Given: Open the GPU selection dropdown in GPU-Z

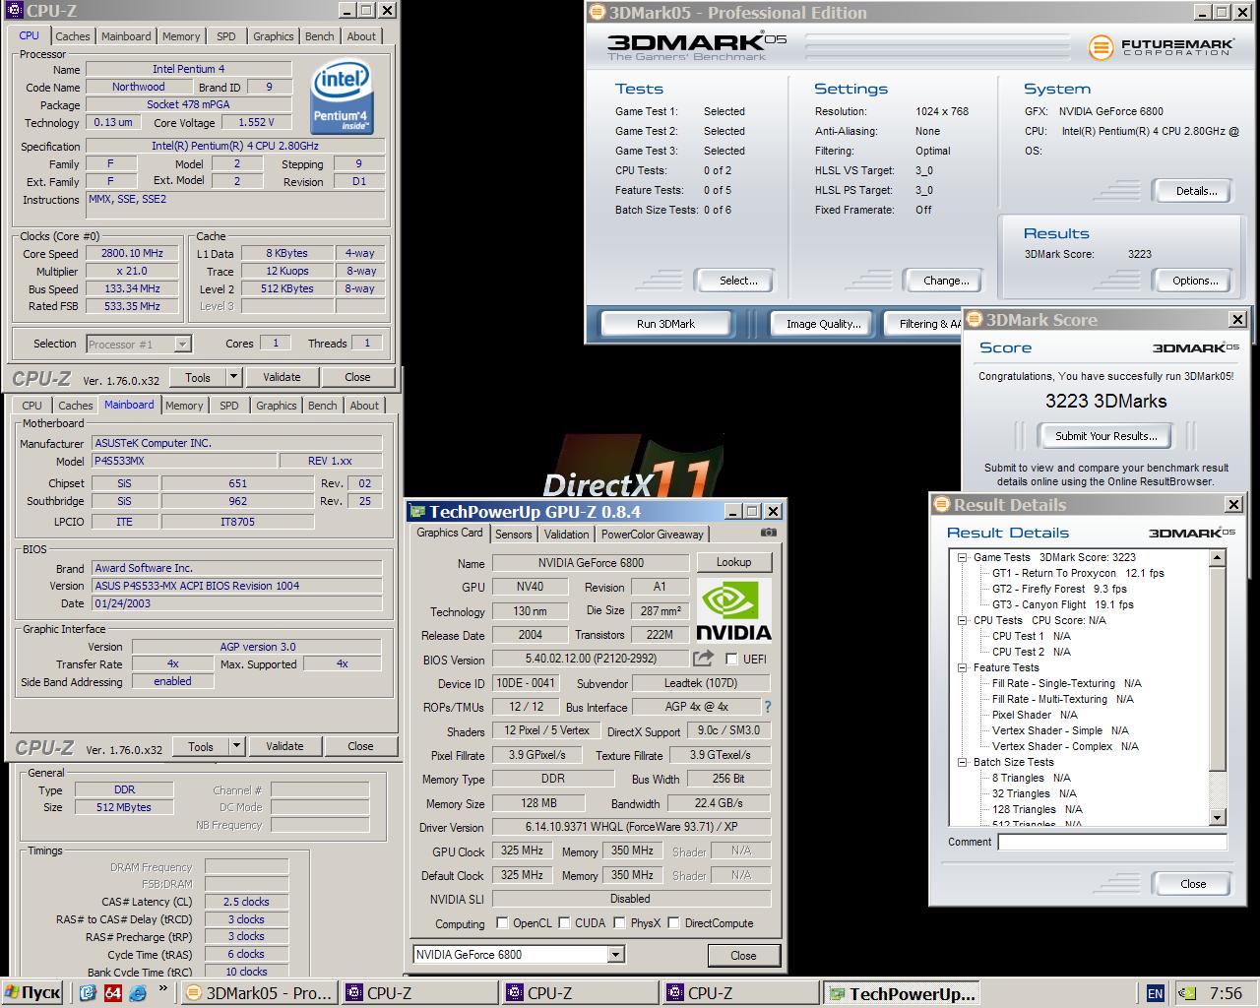Looking at the screenshot, I should (x=615, y=955).
